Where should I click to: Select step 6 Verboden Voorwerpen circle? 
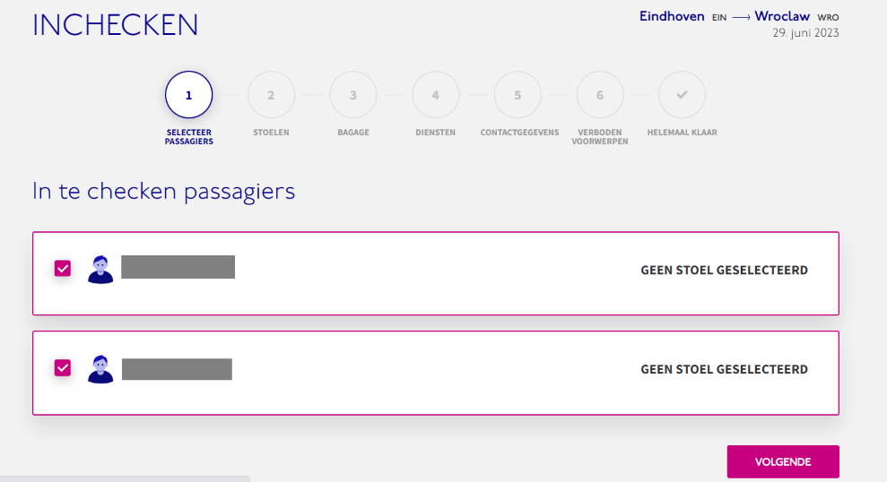600,95
